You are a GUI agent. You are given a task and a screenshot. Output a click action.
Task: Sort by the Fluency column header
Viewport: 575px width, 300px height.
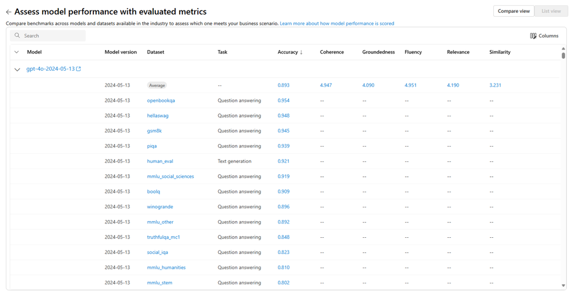pyautogui.click(x=413, y=52)
